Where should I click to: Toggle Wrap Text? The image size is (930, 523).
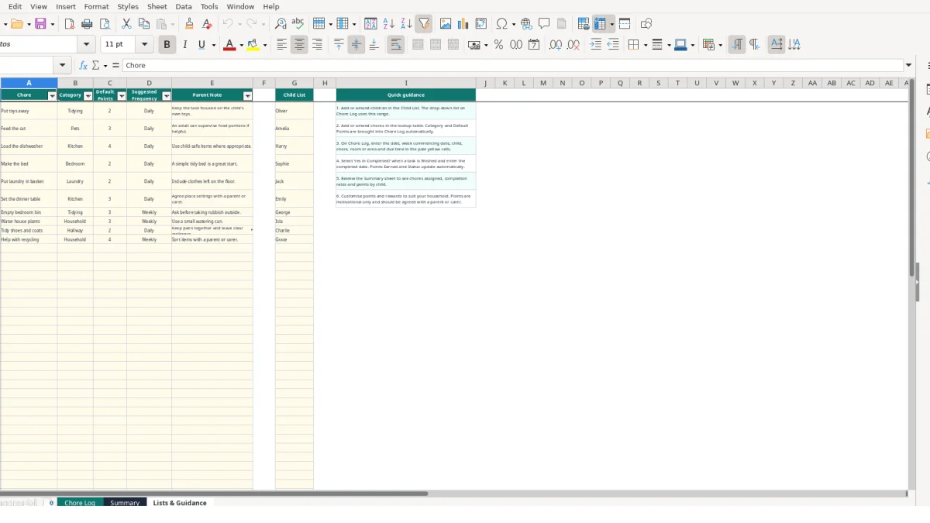click(x=396, y=45)
